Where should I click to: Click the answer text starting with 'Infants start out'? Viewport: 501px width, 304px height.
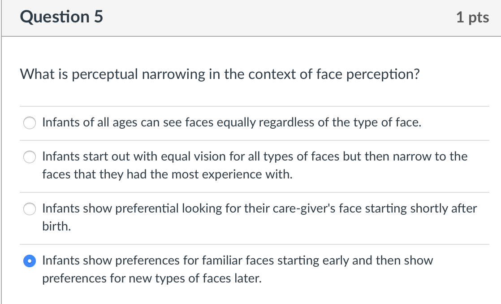(255, 156)
